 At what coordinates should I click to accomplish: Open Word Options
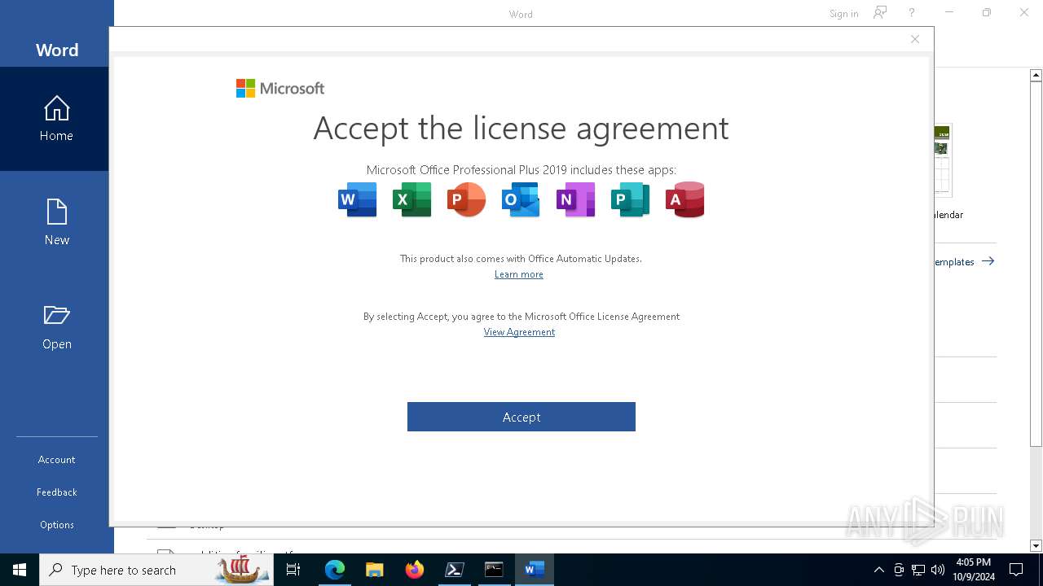click(x=56, y=525)
